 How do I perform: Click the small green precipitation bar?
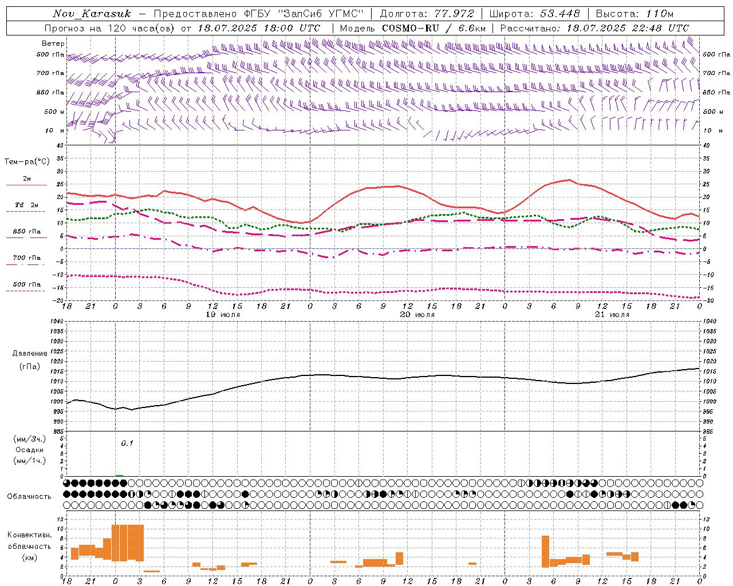tap(119, 475)
